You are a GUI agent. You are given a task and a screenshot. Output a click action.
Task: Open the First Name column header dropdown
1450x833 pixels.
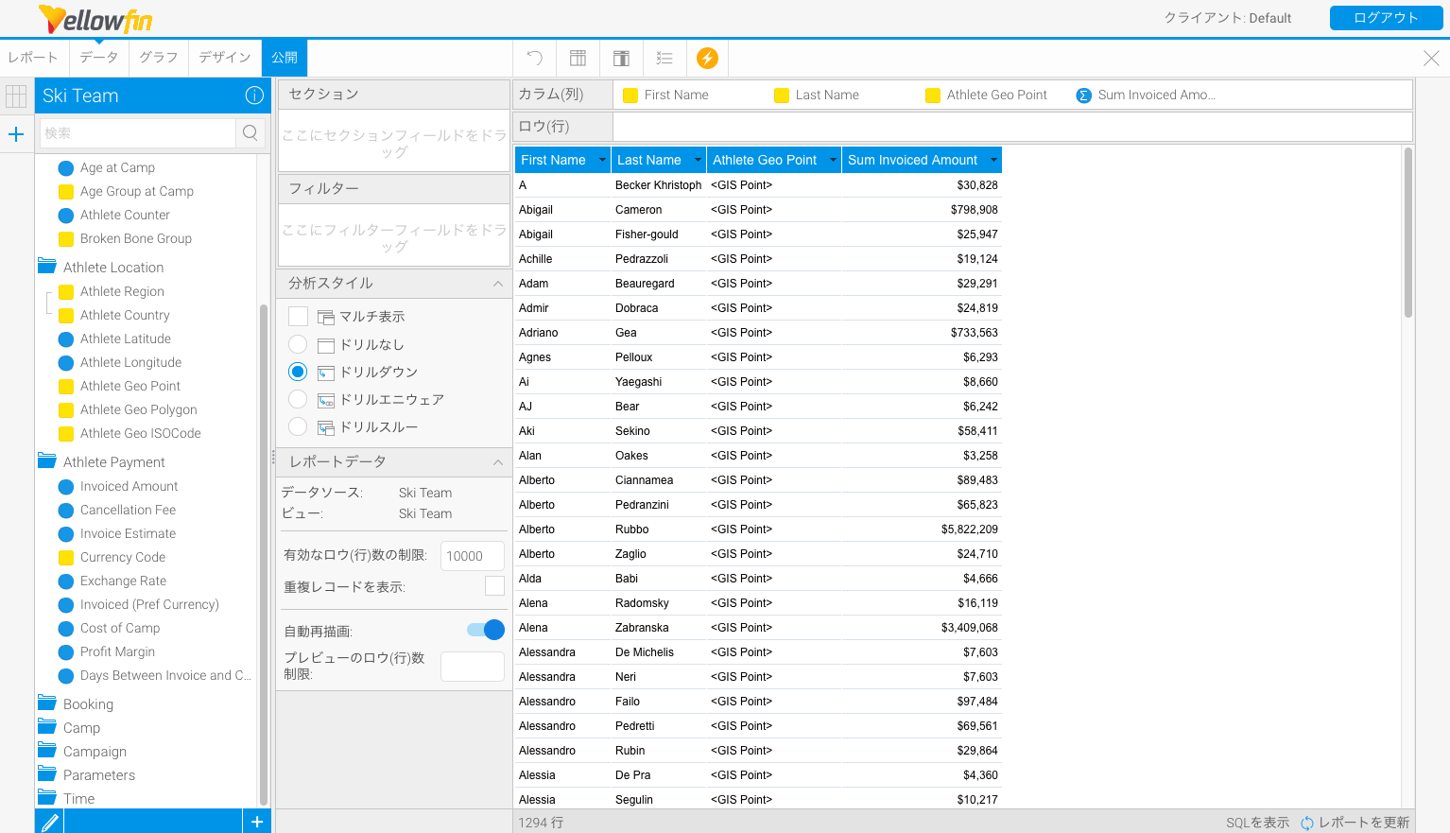(602, 160)
